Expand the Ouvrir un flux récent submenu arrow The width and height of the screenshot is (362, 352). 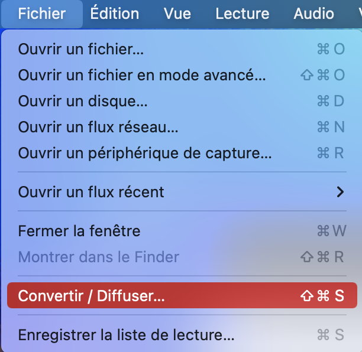tap(340, 192)
